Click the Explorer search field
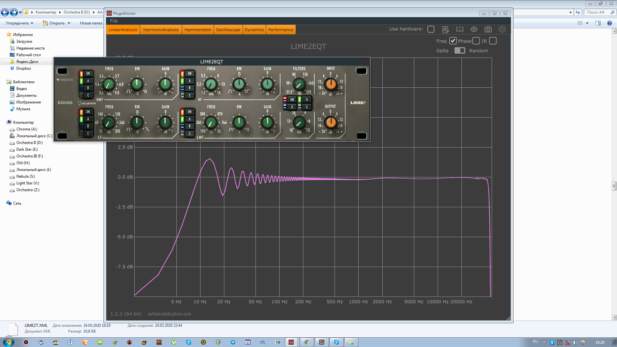Image resolution: width=617 pixels, height=347 pixels. pos(600,12)
